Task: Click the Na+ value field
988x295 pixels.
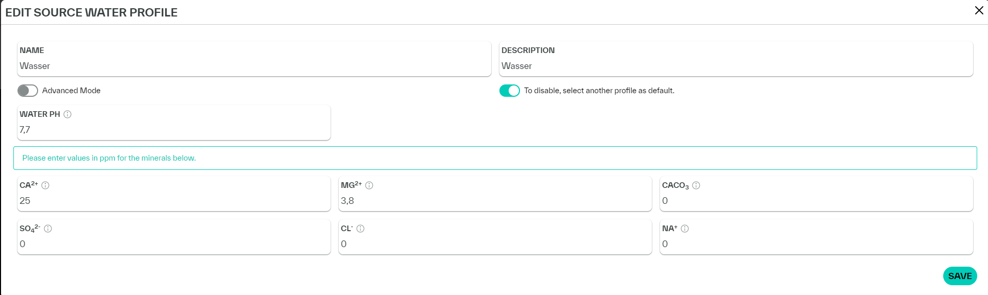Action: [816, 245]
